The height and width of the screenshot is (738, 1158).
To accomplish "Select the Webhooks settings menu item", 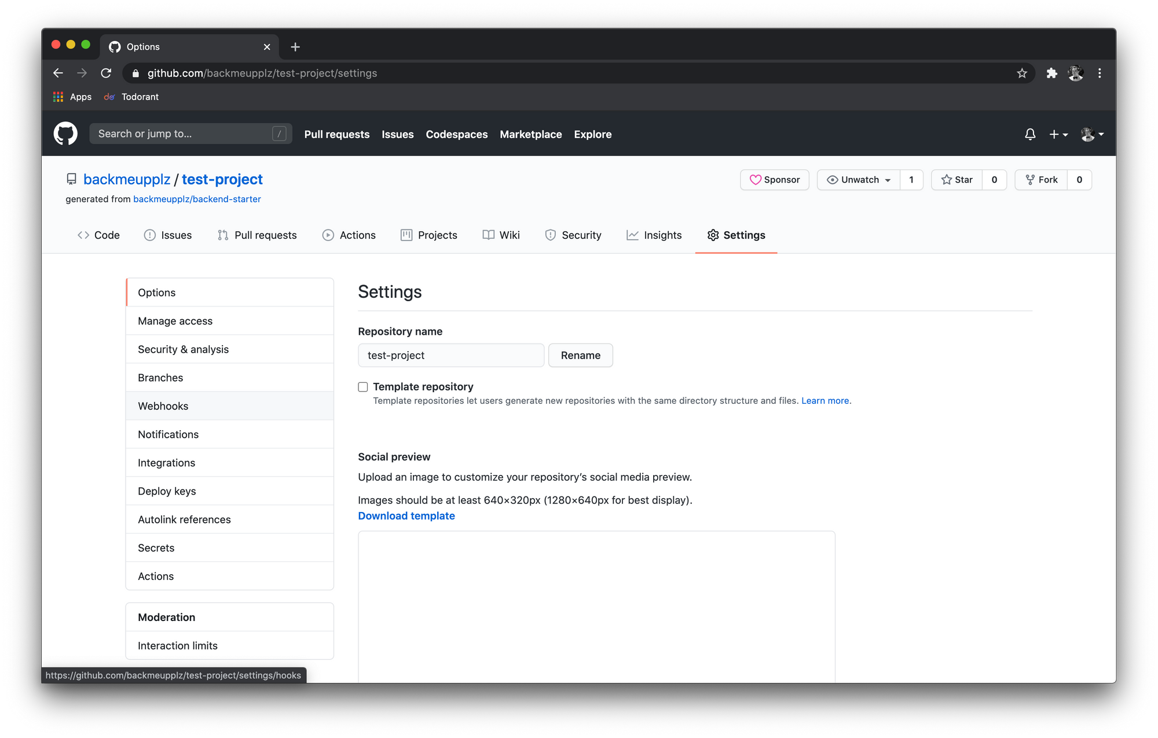I will pyautogui.click(x=163, y=405).
